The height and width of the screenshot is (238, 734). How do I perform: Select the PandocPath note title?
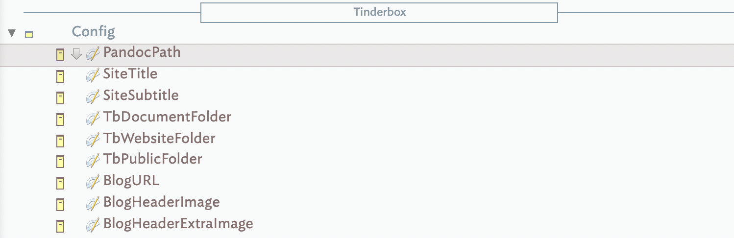pos(142,52)
